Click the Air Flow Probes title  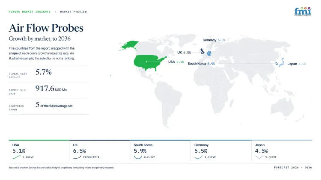[46, 28]
